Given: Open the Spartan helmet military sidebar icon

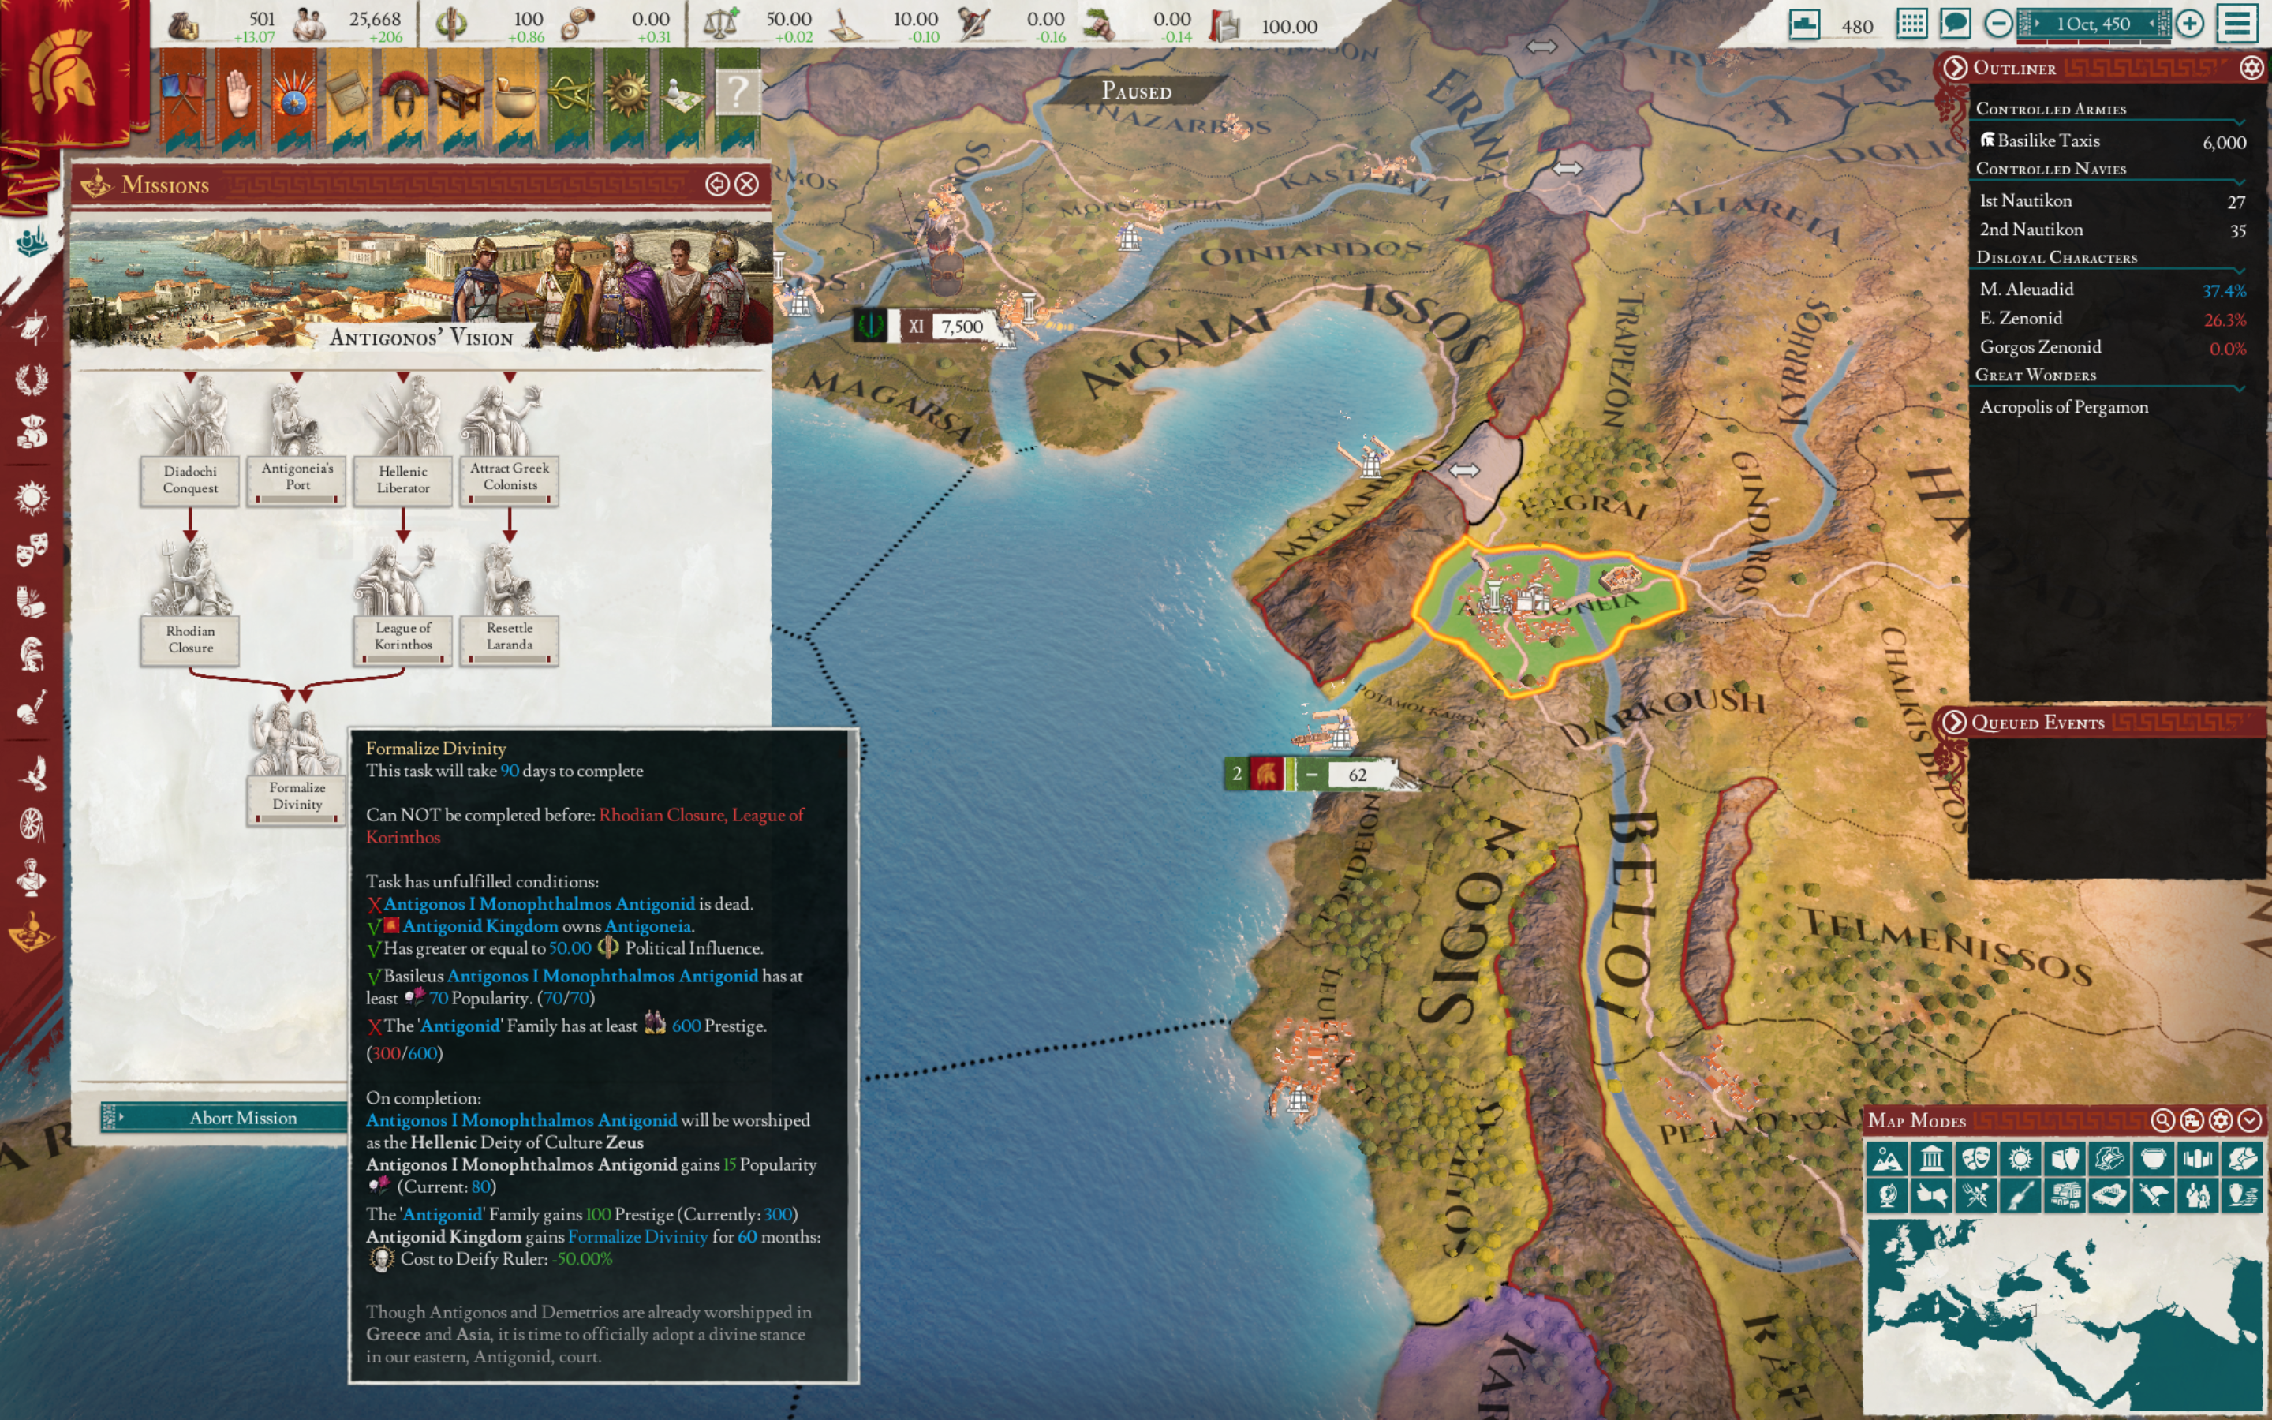Looking at the screenshot, I should pos(31,655).
